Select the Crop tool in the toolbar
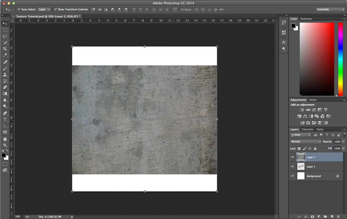The width and height of the screenshot is (347, 219). (x=5, y=48)
